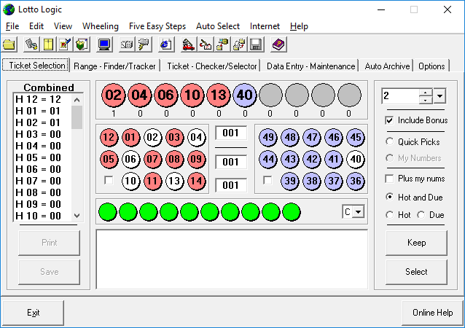Click the large red 13 selected ball
This screenshot has width=465, height=328.
tap(219, 95)
